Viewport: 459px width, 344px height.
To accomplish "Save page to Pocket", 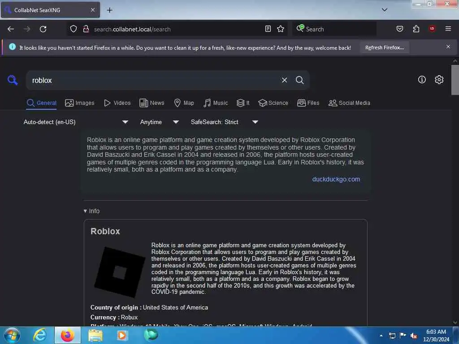I will point(399,29).
